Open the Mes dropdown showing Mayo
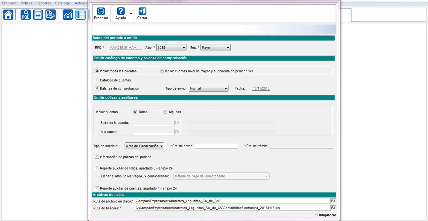The height and width of the screenshot is (221, 428). point(215,48)
